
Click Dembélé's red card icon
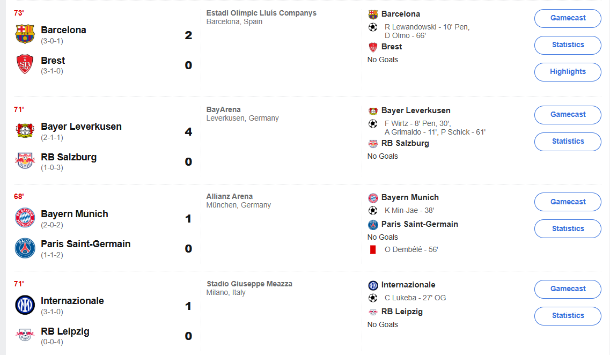pyautogui.click(x=373, y=250)
